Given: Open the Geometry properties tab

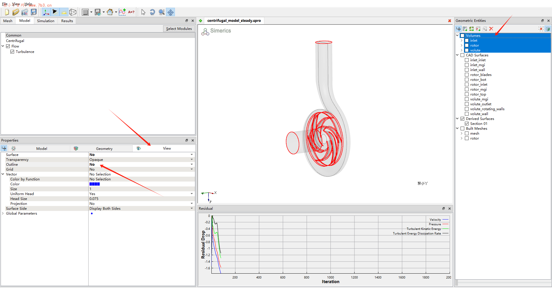Looking at the screenshot, I should tap(101, 149).
